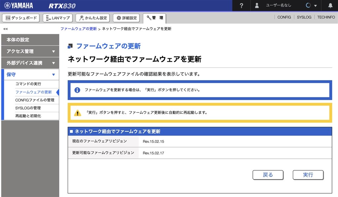Click the refresh spinner icon in header

308,5
